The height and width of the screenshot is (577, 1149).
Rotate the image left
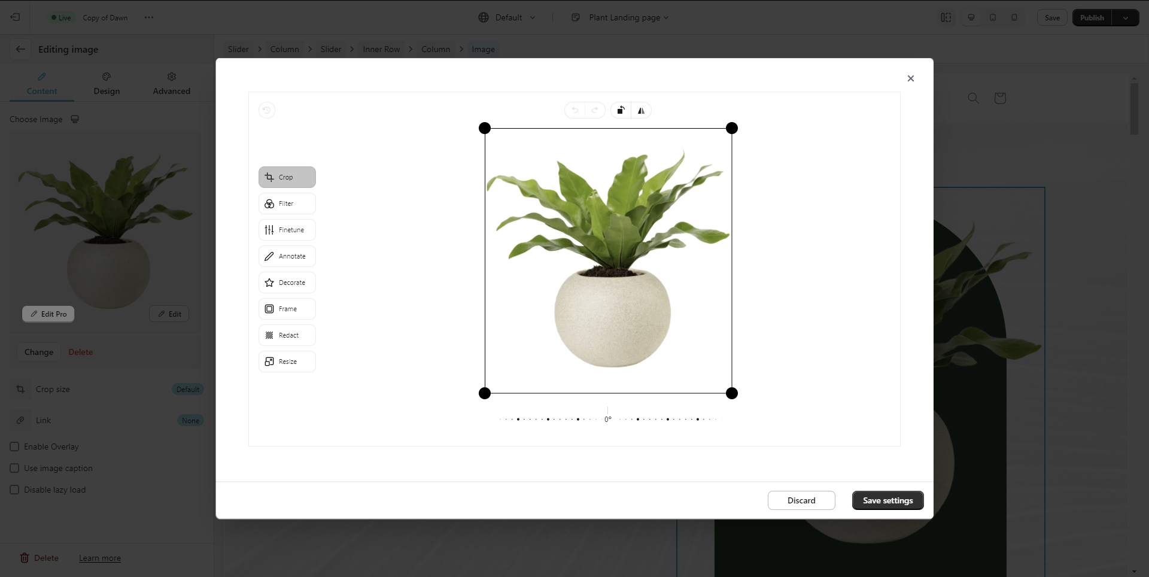point(621,110)
